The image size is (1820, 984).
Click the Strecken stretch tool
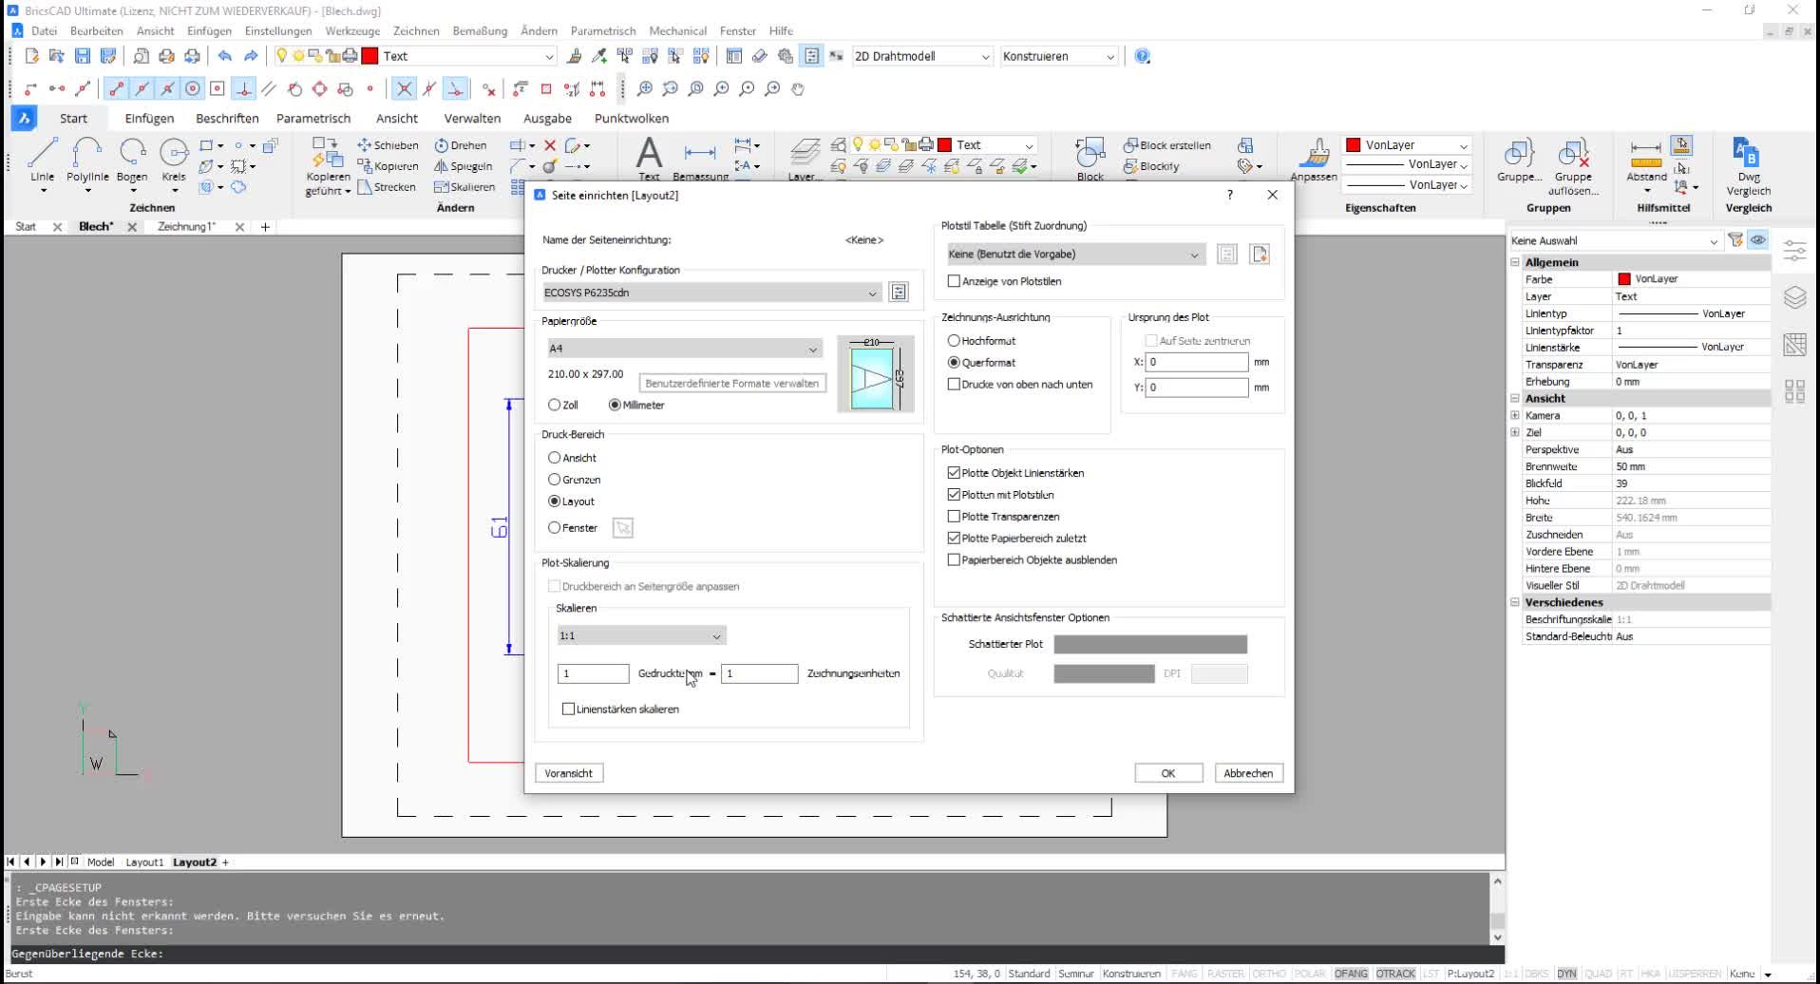[x=387, y=187]
